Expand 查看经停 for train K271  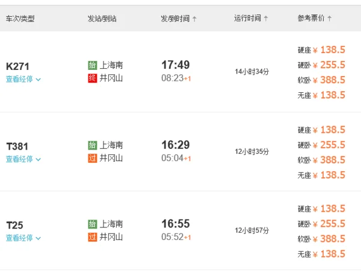[x=23, y=79]
